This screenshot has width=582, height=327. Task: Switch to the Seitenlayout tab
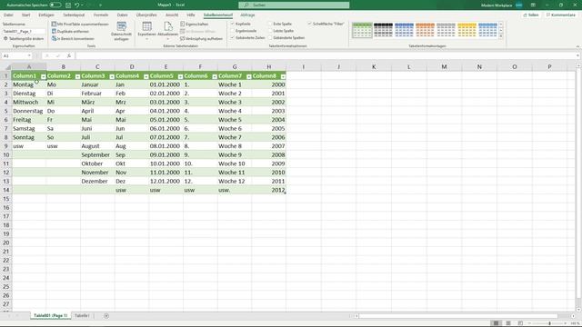pyautogui.click(x=74, y=15)
